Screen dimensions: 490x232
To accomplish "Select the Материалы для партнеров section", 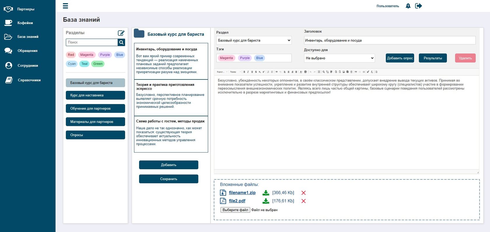I will tap(95, 122).
